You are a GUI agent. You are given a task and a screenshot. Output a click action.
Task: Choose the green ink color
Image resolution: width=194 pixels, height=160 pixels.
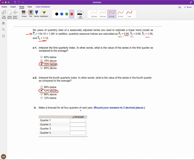[x=67, y=14]
